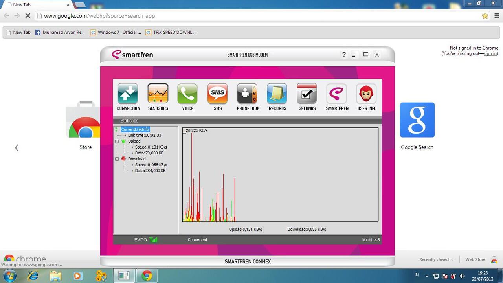
Task: Click the network tray icon
Action: click(x=436, y=276)
